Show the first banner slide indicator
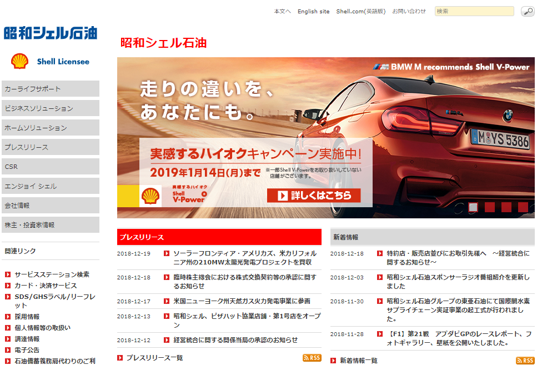This screenshot has height=365, width=537. [x=473, y=207]
